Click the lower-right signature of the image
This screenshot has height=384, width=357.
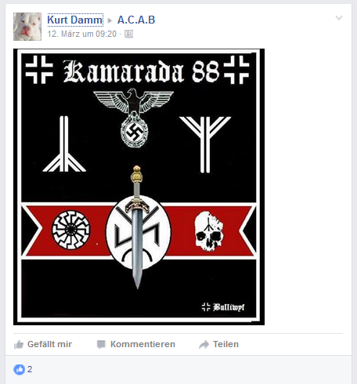pos(223,307)
